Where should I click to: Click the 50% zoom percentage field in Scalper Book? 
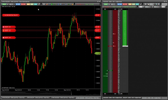tap(152, 4)
